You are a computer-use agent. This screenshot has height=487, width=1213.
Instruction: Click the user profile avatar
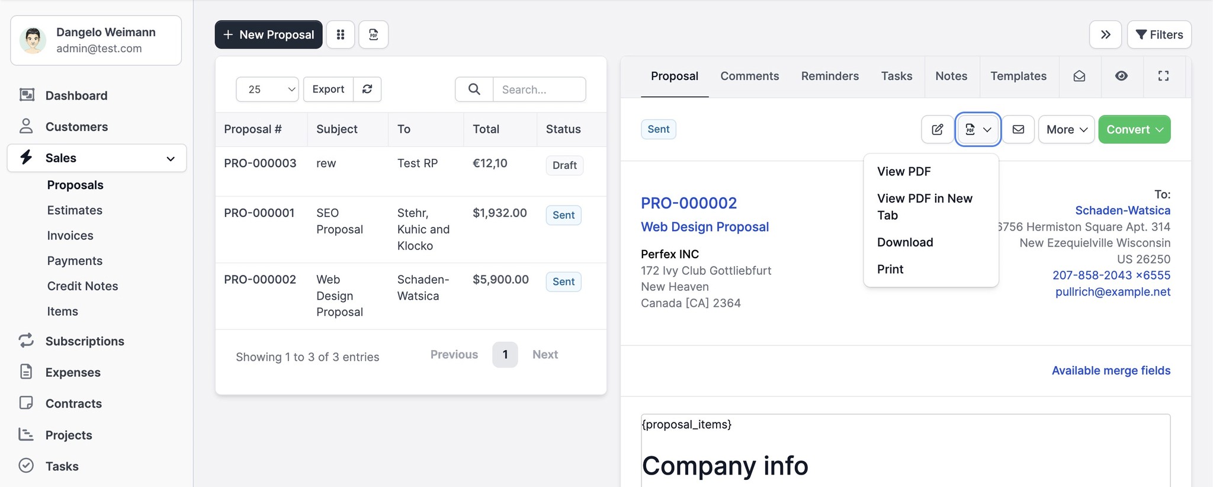click(x=33, y=40)
